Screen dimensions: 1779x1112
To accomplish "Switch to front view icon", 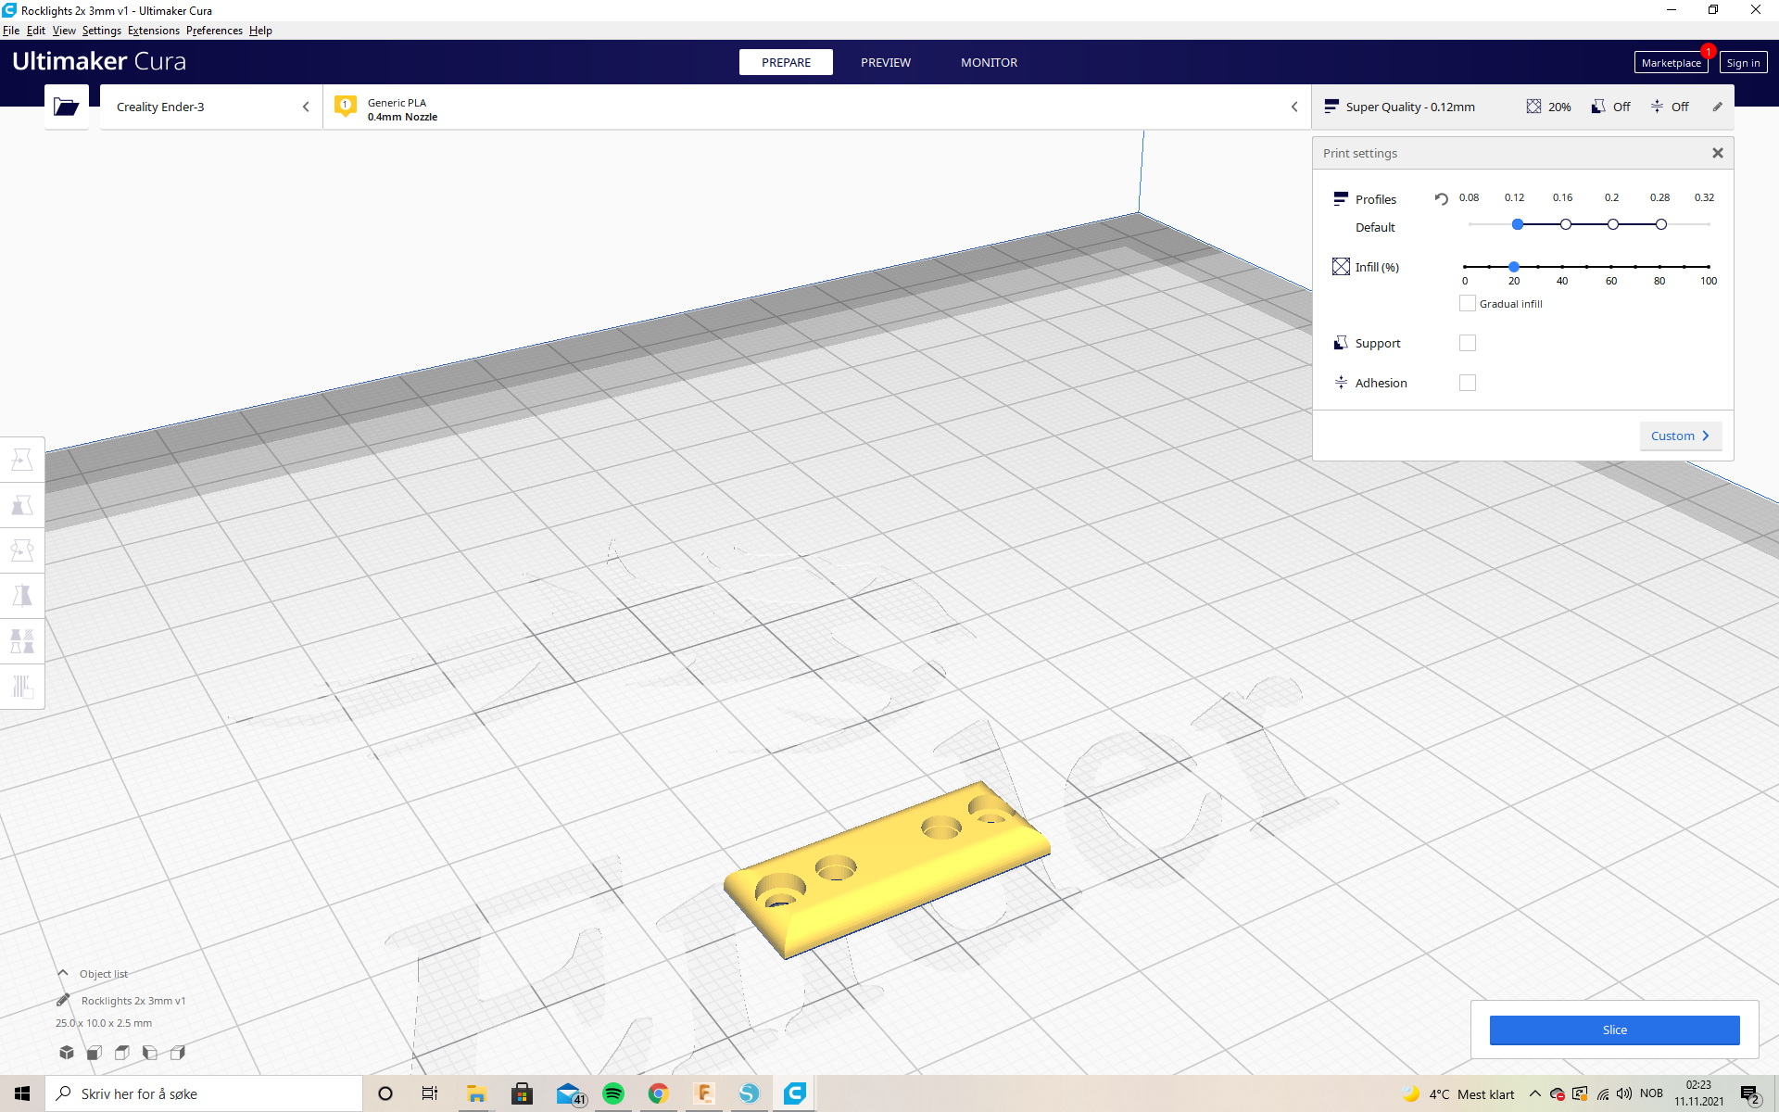I will coord(95,1053).
